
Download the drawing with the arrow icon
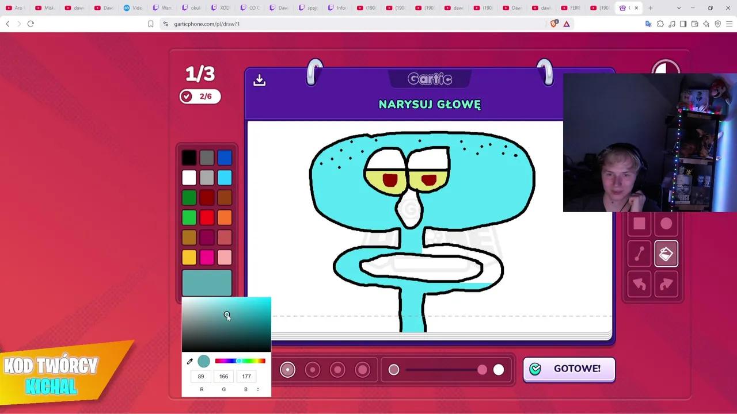[259, 80]
